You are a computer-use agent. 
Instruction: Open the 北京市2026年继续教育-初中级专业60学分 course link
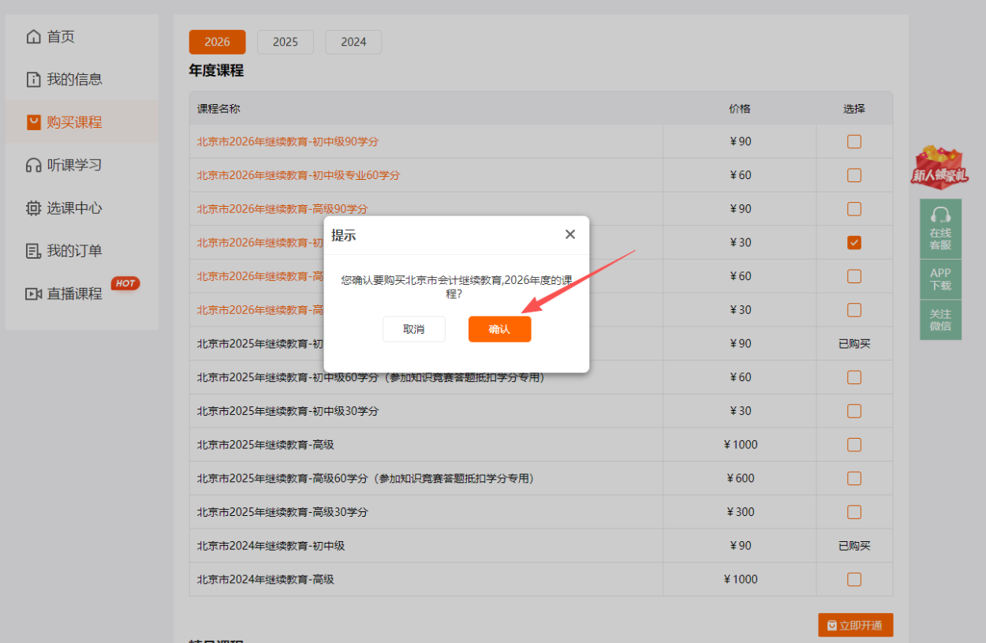pos(298,175)
